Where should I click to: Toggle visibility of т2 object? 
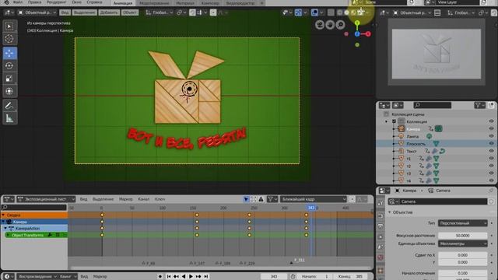[491, 166]
